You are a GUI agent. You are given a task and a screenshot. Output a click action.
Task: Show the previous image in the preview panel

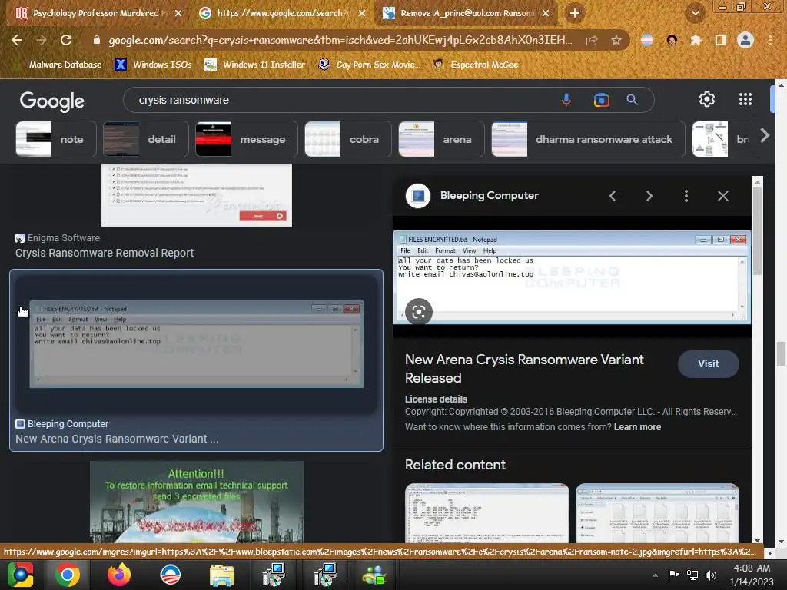coord(613,196)
